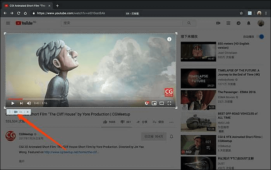The image size is (271, 170).
Task: Mute the video volume speaker icon
Action: pyautogui.click(x=29, y=103)
